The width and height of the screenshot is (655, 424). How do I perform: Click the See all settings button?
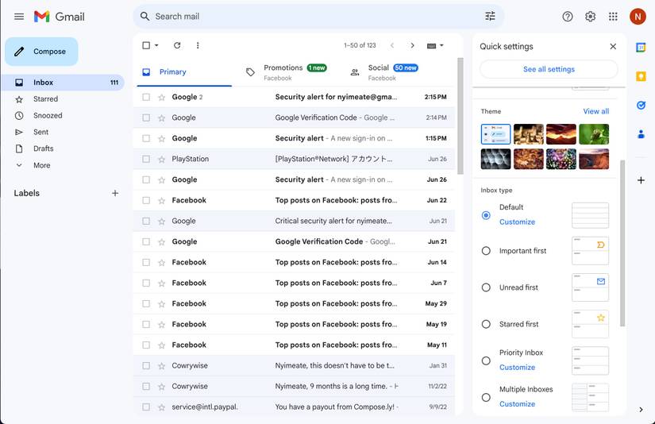coord(549,69)
